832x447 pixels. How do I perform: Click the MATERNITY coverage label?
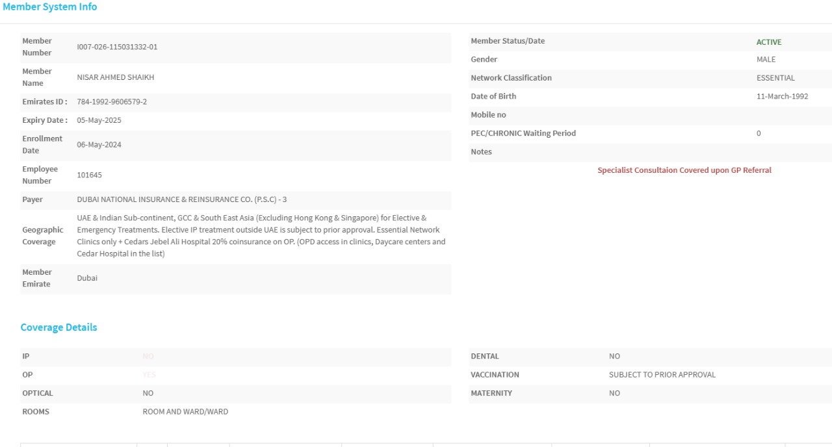491,393
